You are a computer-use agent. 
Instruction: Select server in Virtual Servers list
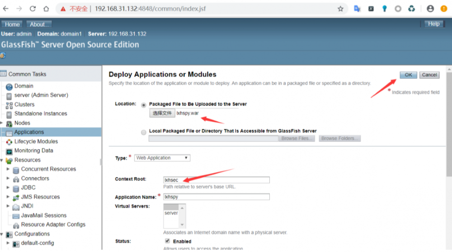click(171, 213)
